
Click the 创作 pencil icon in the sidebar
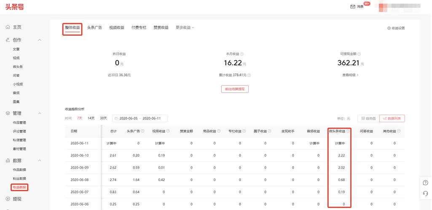tap(8, 40)
